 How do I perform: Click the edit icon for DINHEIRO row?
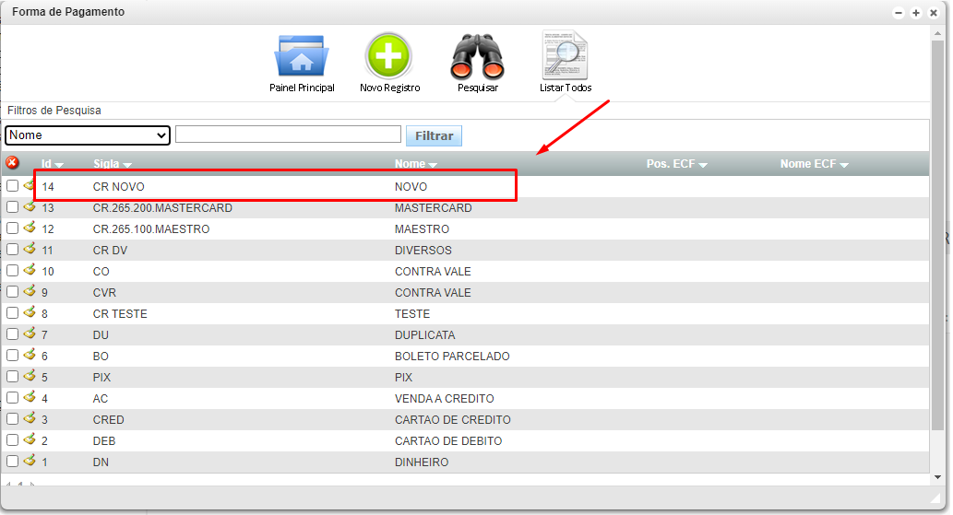(x=29, y=462)
